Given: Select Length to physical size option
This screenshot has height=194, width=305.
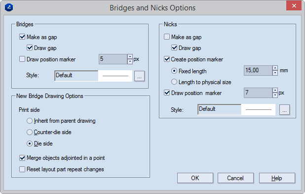Looking at the screenshot, I should [174, 82].
